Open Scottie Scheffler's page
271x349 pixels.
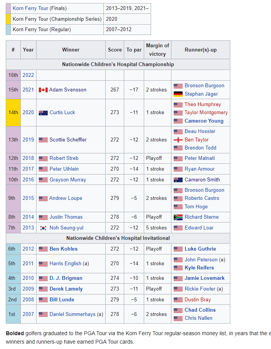[x=68, y=140]
